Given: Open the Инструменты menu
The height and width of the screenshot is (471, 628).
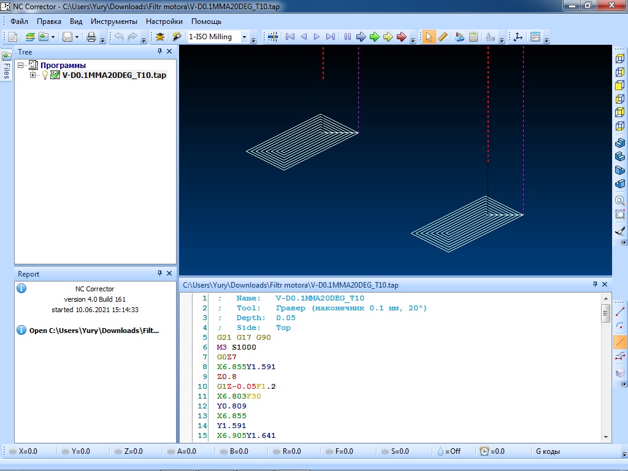Looking at the screenshot, I should tap(114, 21).
